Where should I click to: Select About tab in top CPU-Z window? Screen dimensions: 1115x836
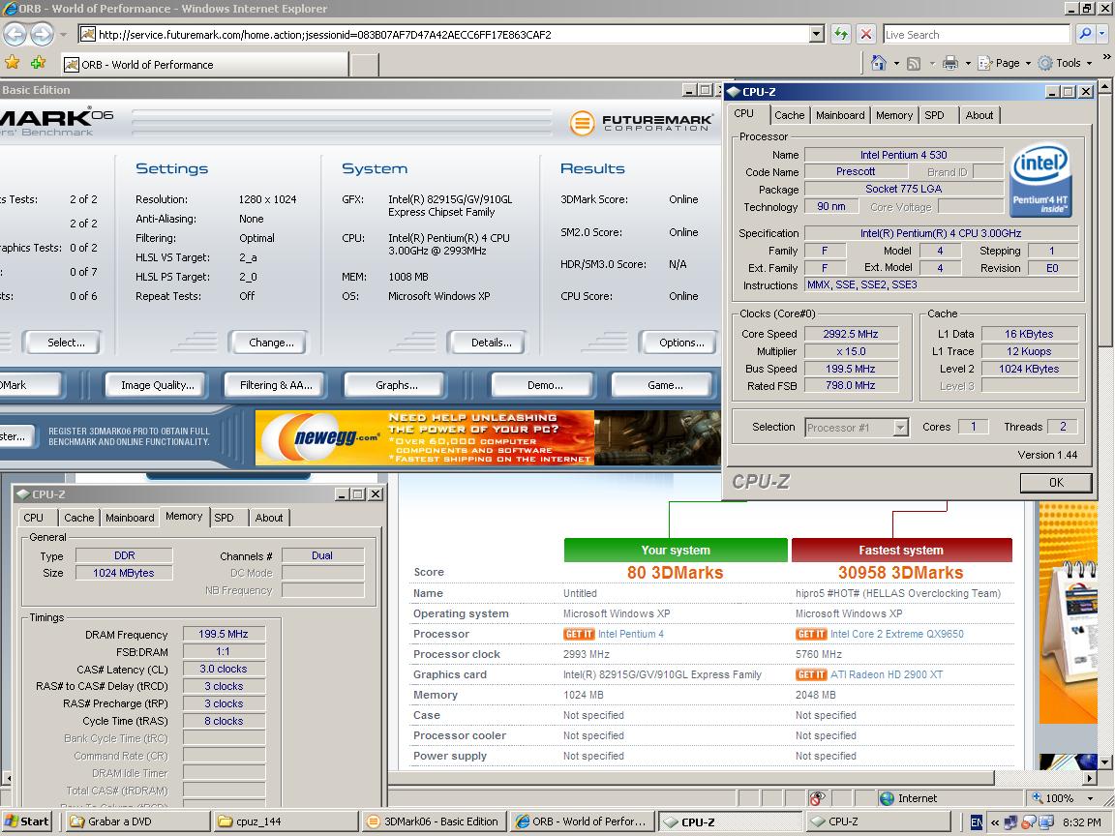(979, 115)
